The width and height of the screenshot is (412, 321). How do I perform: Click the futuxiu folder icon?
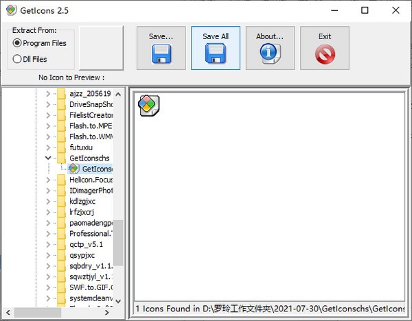(62, 147)
